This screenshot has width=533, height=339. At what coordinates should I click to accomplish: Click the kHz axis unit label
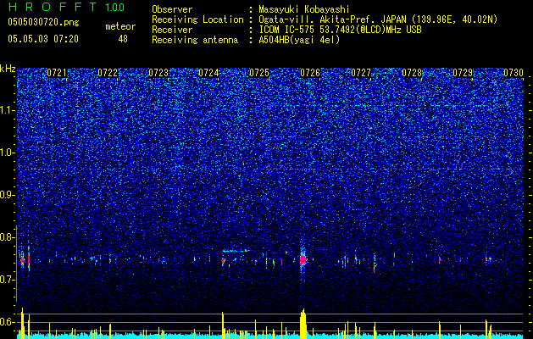(8, 69)
